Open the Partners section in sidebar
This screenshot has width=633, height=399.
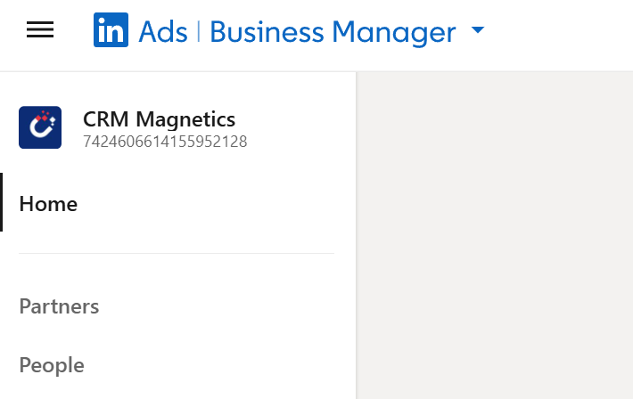(x=59, y=306)
